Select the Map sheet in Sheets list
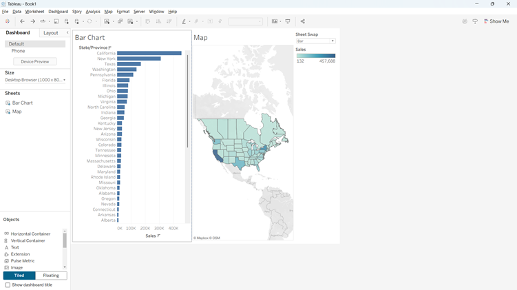This screenshot has width=517, height=290. pyautogui.click(x=17, y=112)
